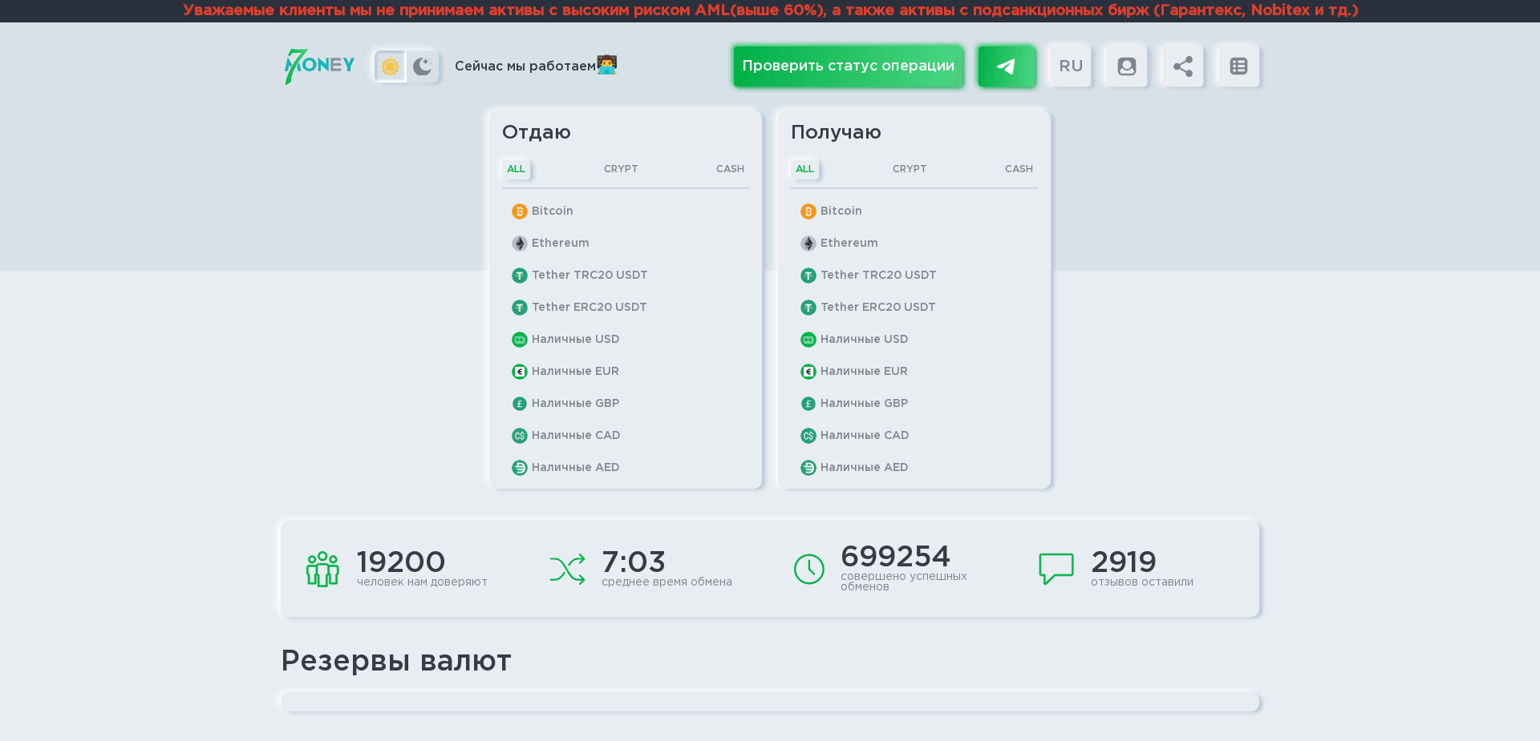Open the user account icon
Viewport: 1540px width, 741px height.
[1125, 66]
